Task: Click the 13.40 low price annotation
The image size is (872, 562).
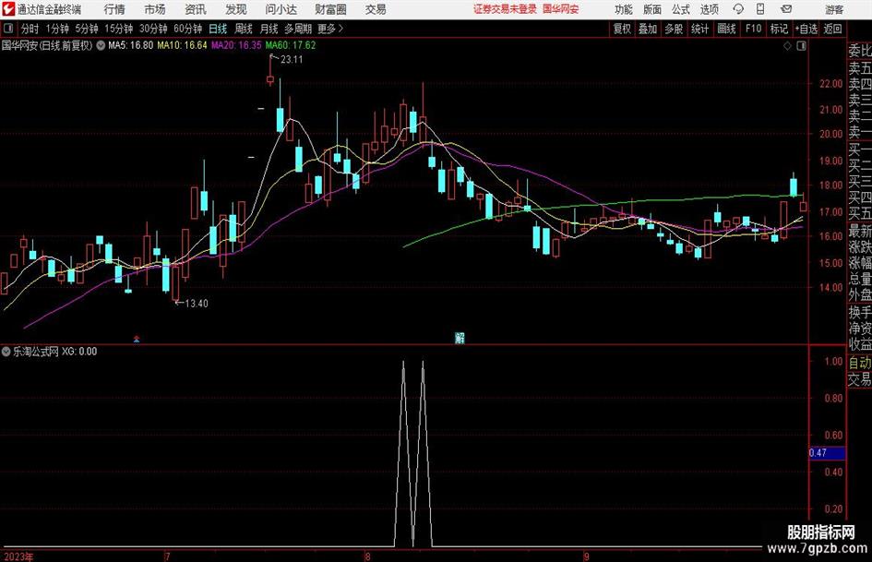Action: click(197, 304)
